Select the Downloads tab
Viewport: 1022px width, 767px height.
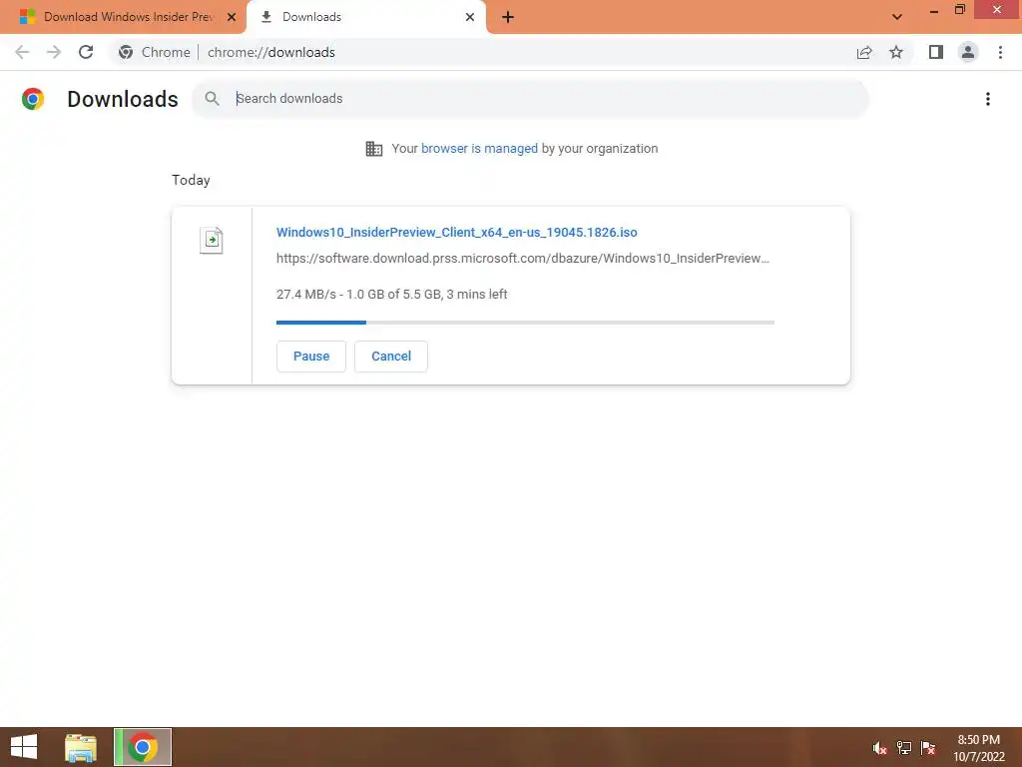365,17
